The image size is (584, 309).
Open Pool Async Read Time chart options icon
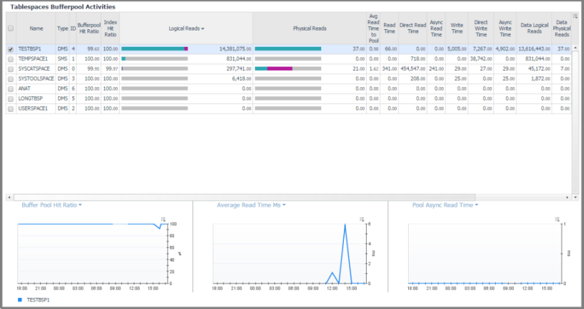pyautogui.click(x=557, y=219)
